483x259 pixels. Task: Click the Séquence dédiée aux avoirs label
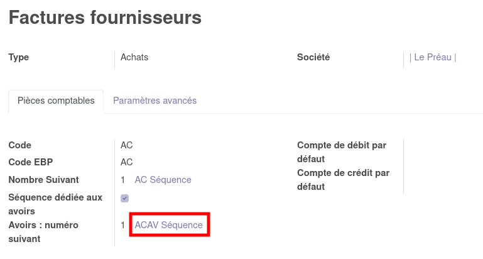pos(55,204)
